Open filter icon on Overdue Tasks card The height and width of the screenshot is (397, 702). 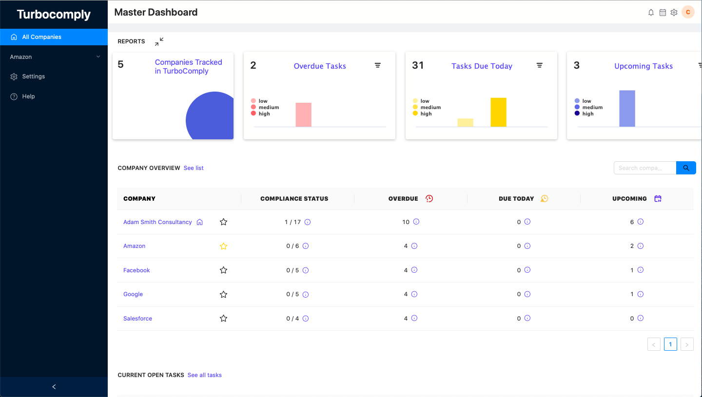[378, 65]
